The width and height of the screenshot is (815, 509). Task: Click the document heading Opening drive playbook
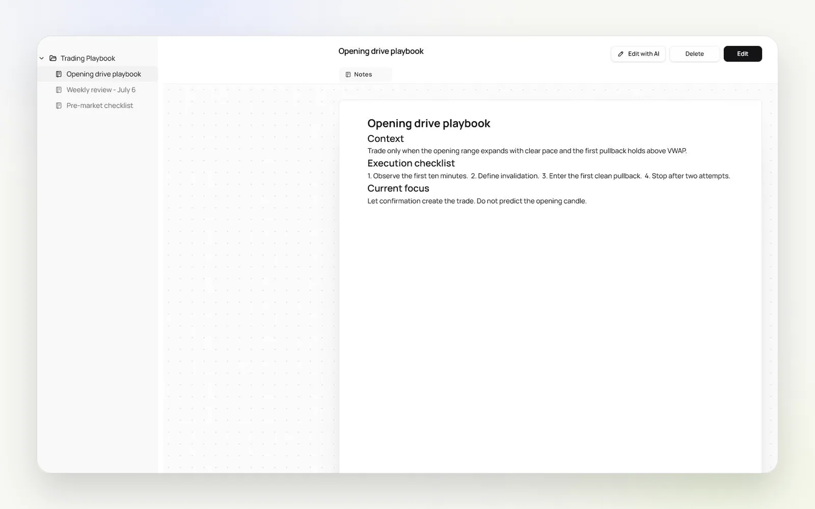point(429,123)
